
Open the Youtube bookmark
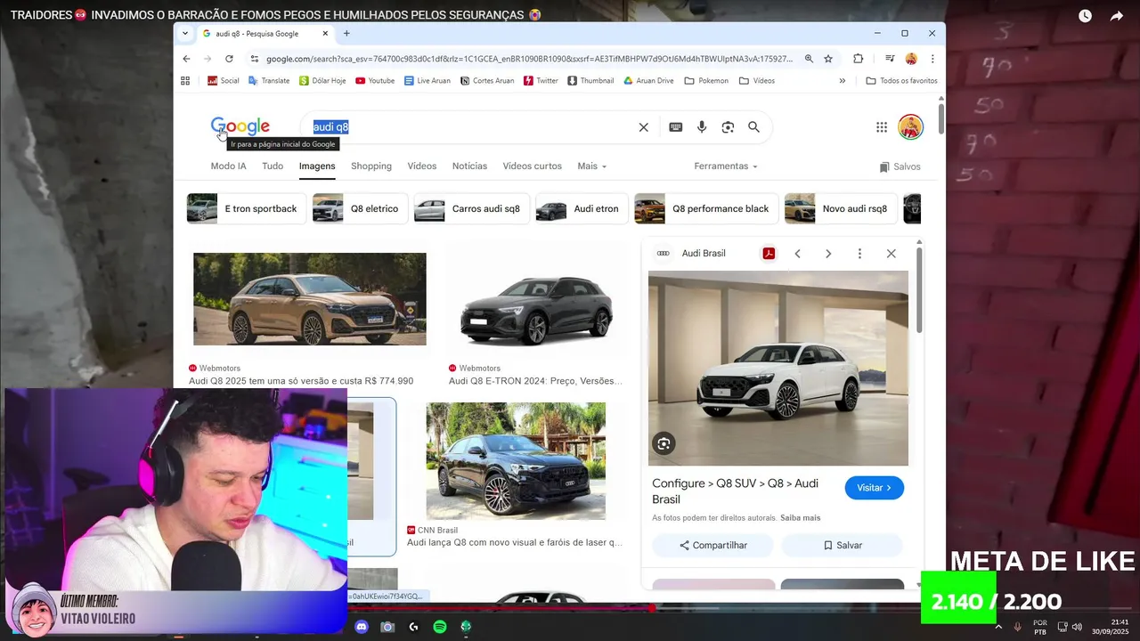[x=374, y=80]
